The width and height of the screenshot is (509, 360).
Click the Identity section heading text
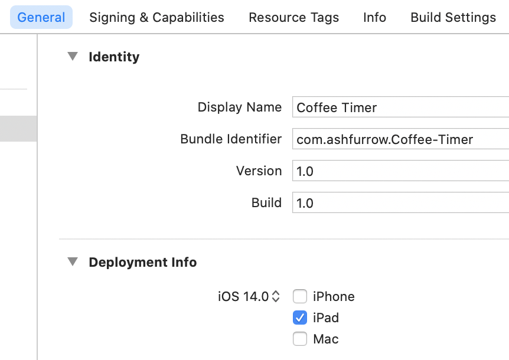114,57
